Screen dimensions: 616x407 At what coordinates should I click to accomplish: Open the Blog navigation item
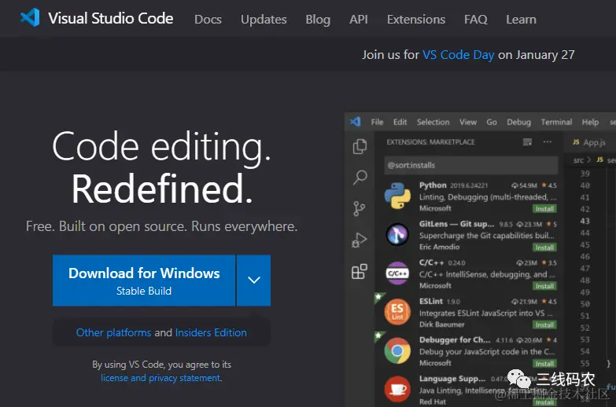tap(318, 19)
